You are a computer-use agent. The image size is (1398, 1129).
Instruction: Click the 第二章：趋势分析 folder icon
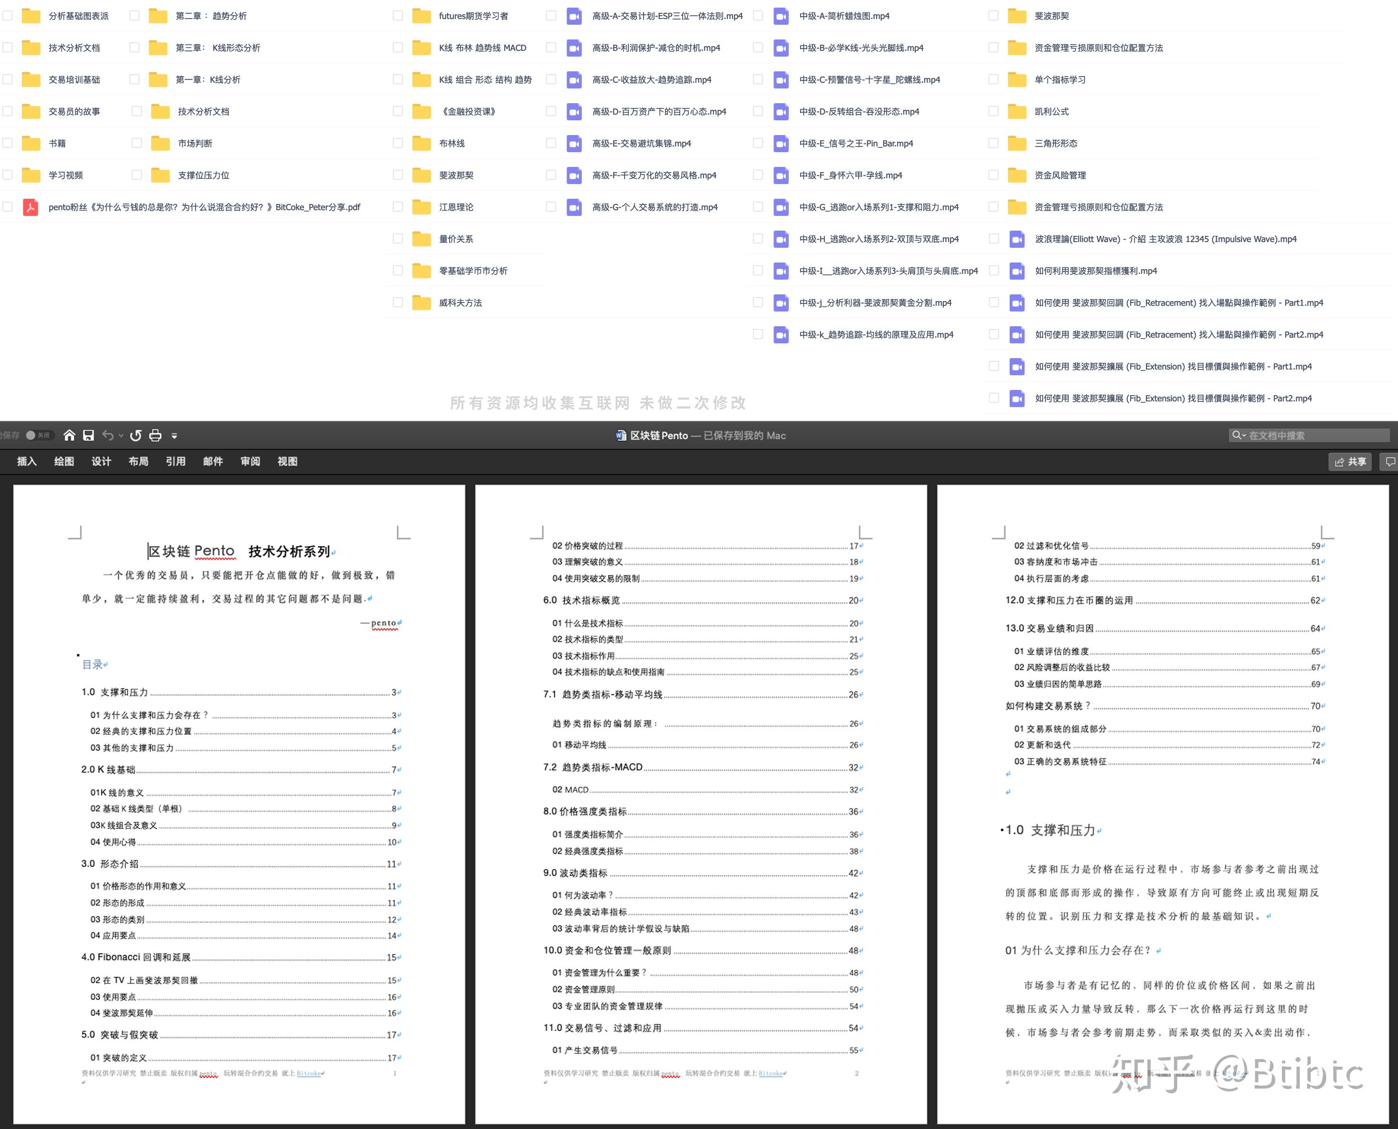pos(158,16)
